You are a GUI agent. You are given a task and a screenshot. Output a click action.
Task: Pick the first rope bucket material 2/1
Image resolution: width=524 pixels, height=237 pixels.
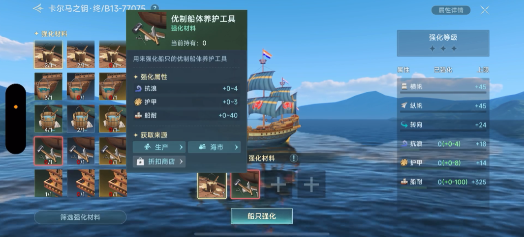pyautogui.click(x=48, y=54)
